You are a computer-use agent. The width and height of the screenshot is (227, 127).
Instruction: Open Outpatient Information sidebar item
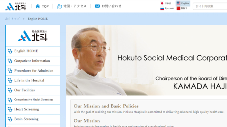[x=33, y=61]
